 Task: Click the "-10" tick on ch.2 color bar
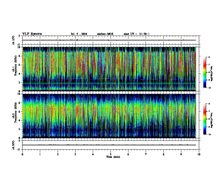[x=209, y=135]
